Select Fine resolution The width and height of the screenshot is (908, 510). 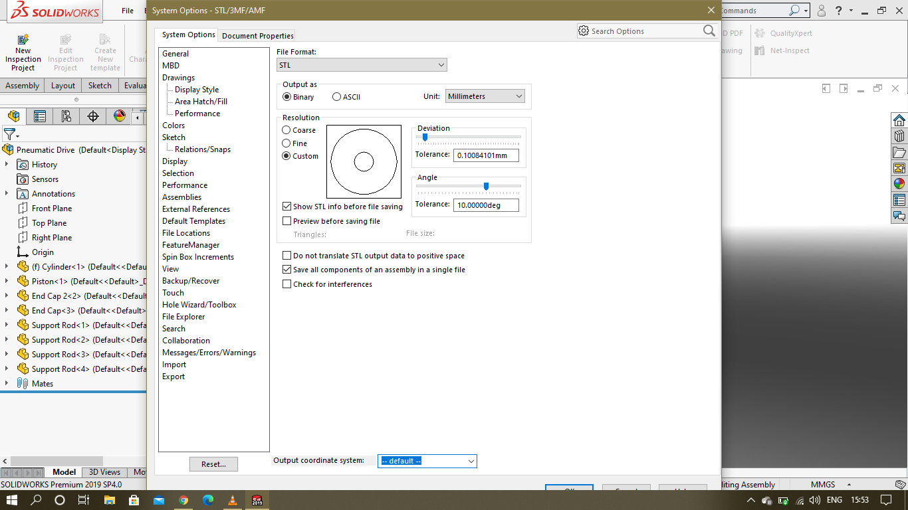286,143
